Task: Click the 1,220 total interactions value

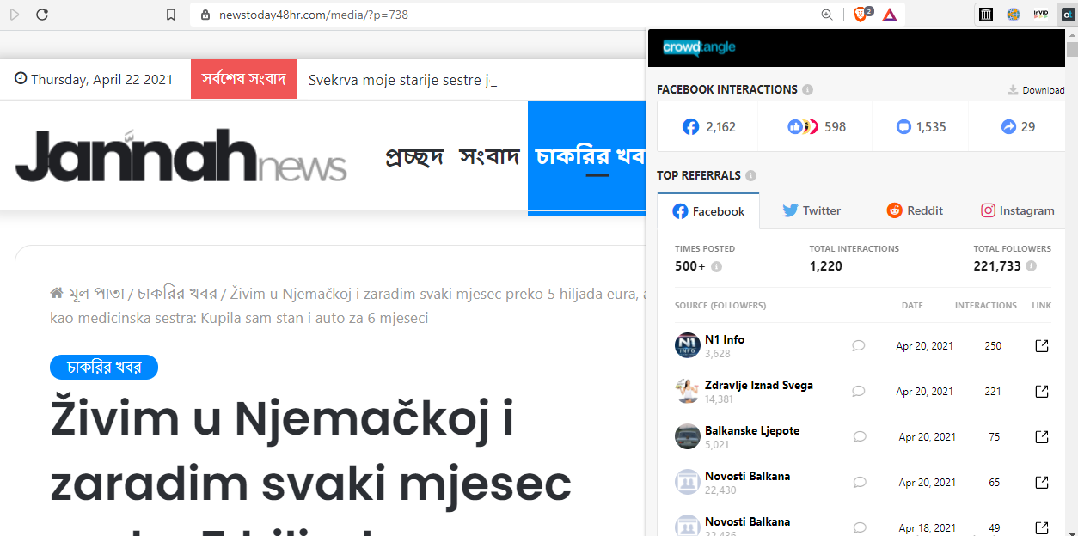Action: pos(826,266)
